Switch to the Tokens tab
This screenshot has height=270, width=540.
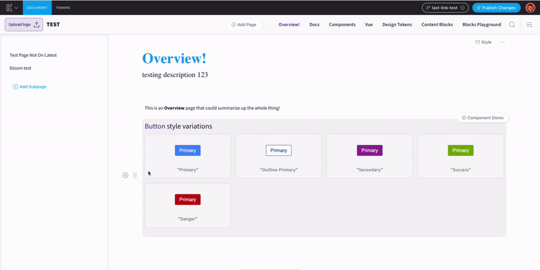click(63, 7)
